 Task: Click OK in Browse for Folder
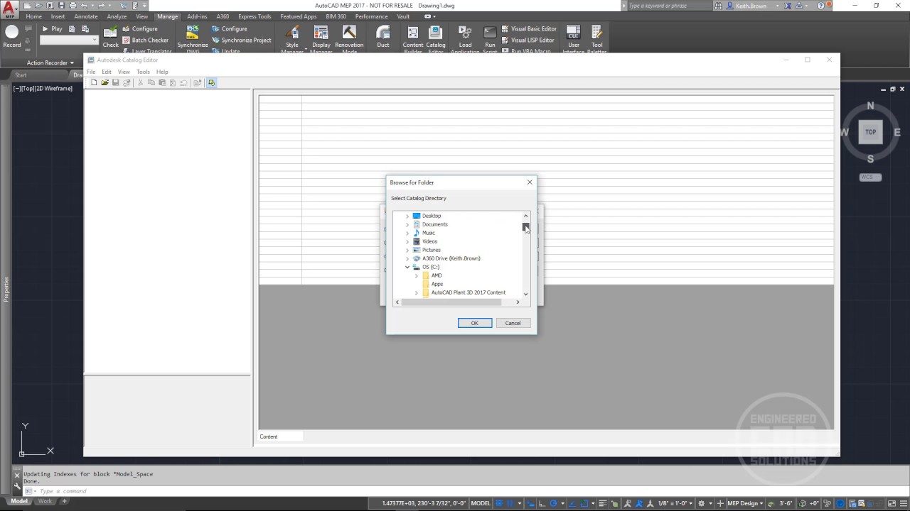(x=475, y=323)
